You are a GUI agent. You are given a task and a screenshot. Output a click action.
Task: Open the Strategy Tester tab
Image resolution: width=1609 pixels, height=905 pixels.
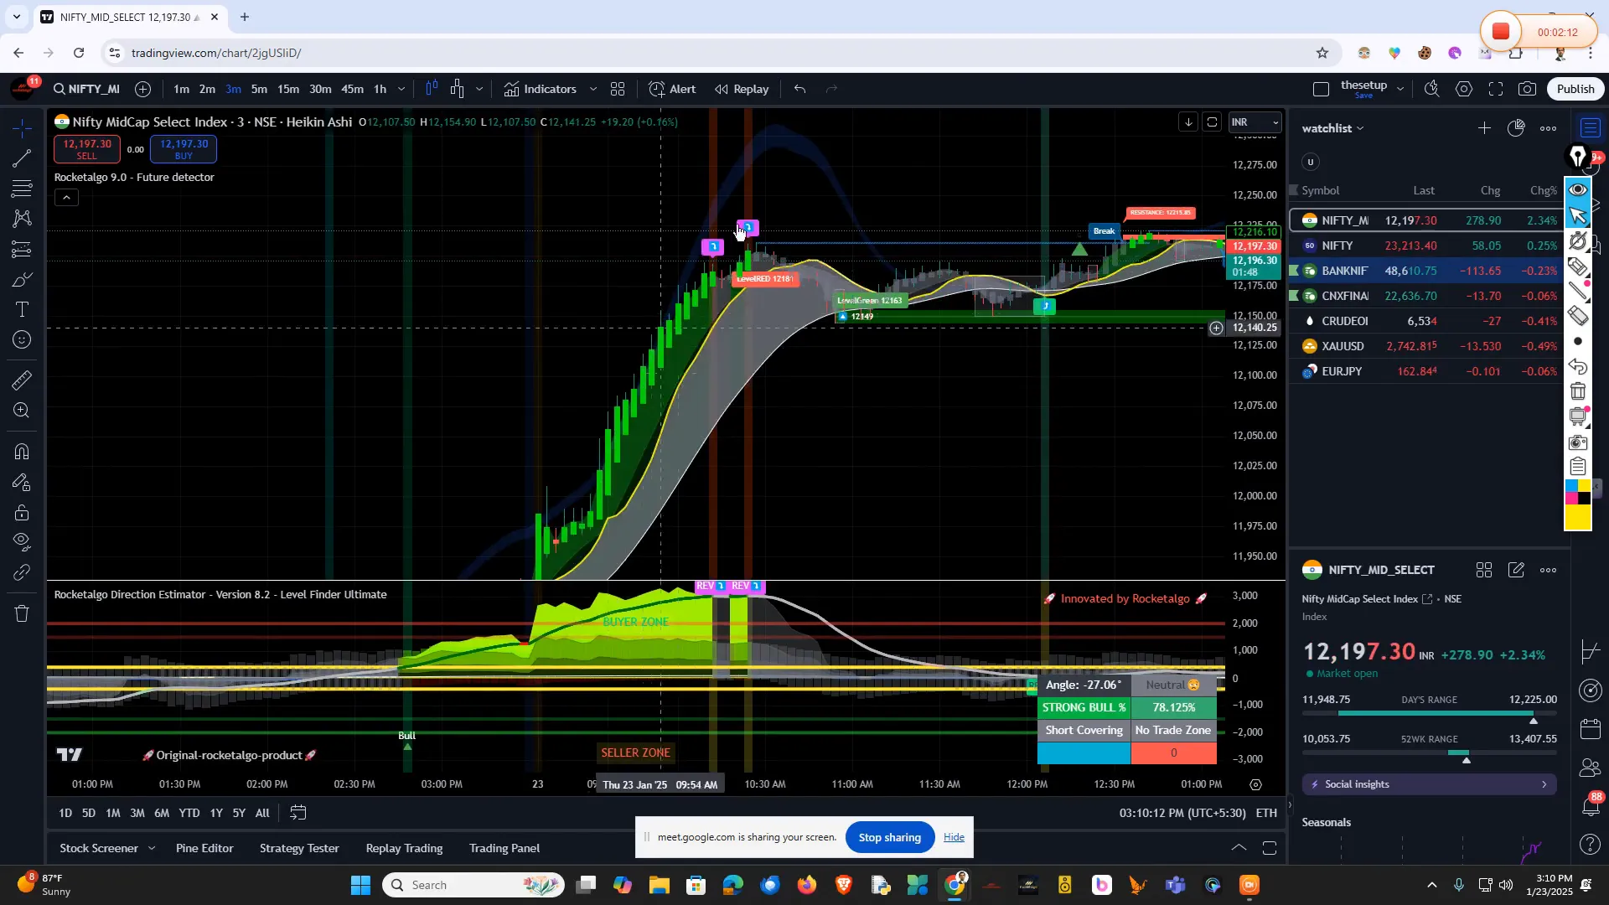point(299,848)
